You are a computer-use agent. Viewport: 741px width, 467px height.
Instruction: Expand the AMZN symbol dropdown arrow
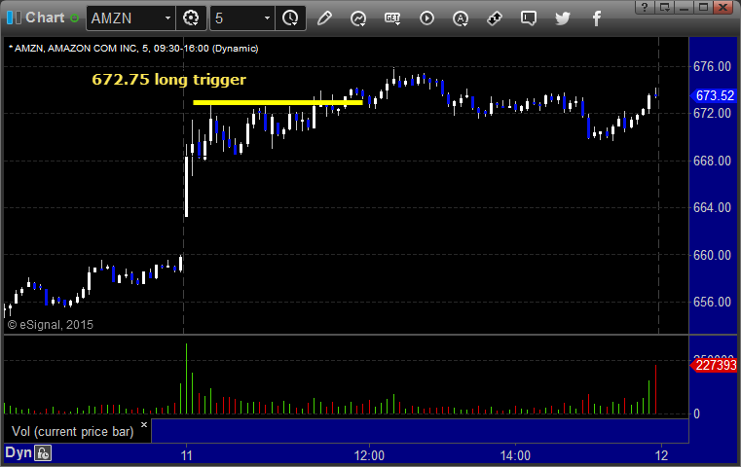pyautogui.click(x=167, y=18)
